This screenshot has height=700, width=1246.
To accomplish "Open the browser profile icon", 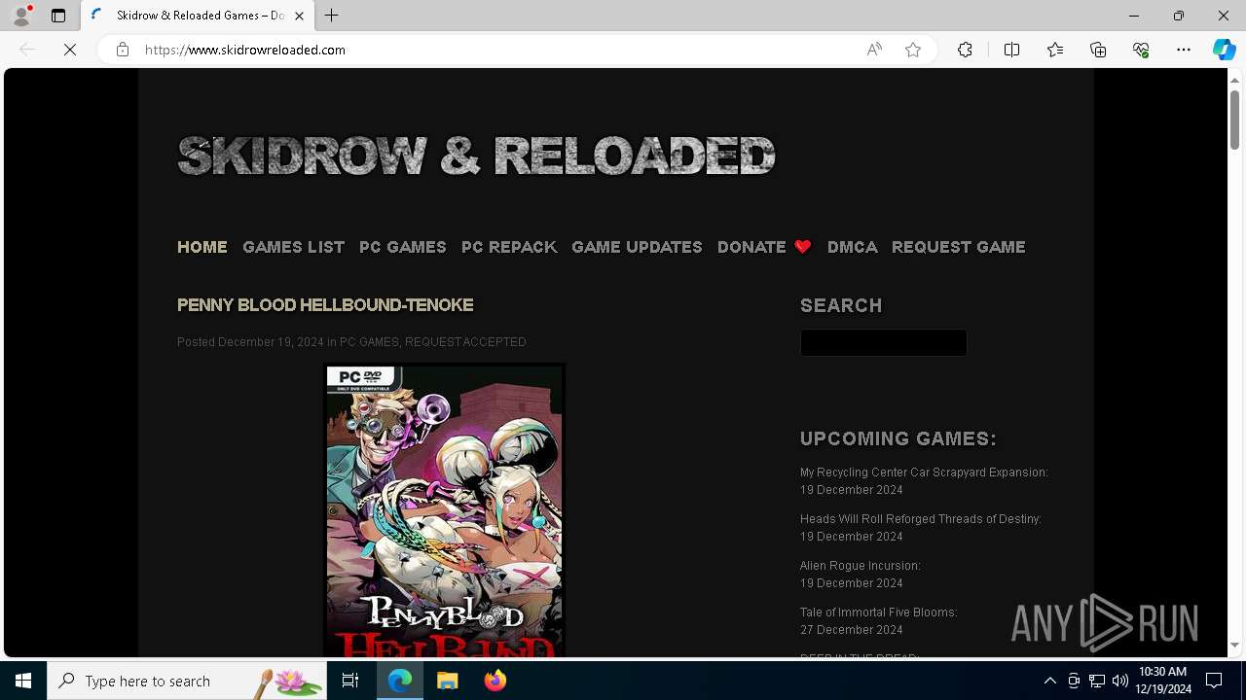I will tap(21, 16).
